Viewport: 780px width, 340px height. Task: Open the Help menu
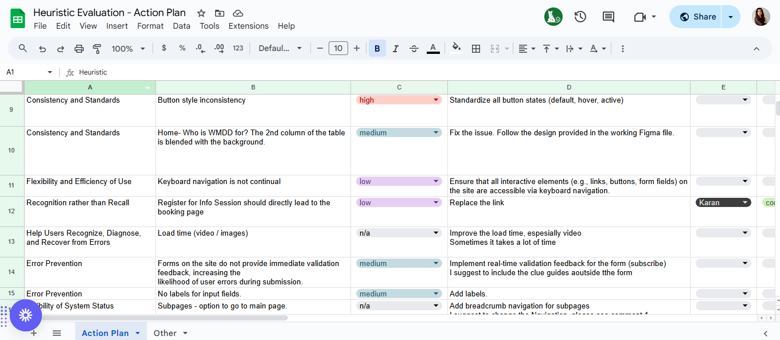point(286,26)
